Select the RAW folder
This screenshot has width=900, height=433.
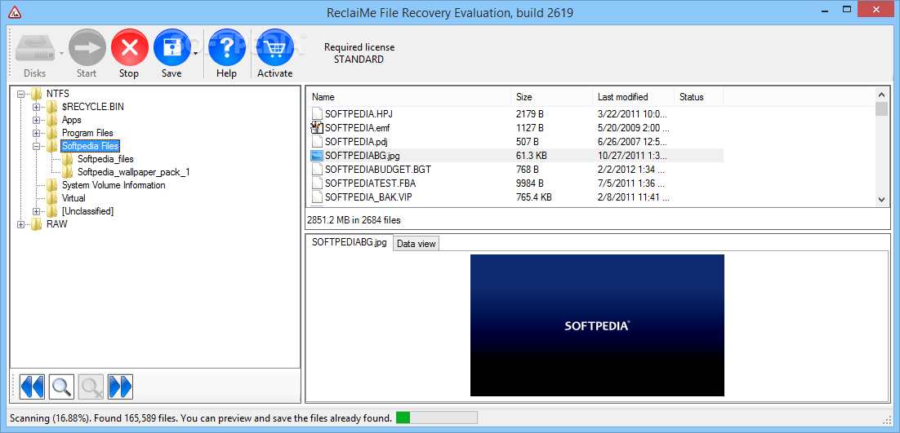pos(57,224)
